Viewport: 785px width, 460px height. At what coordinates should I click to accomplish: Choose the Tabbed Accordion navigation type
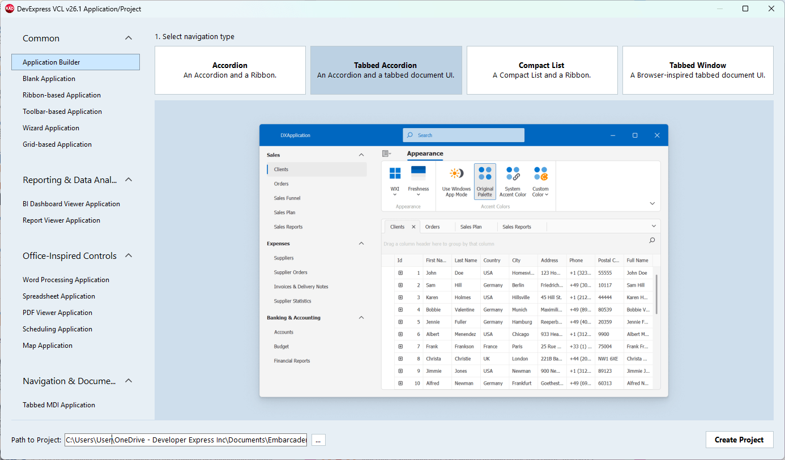tap(386, 70)
